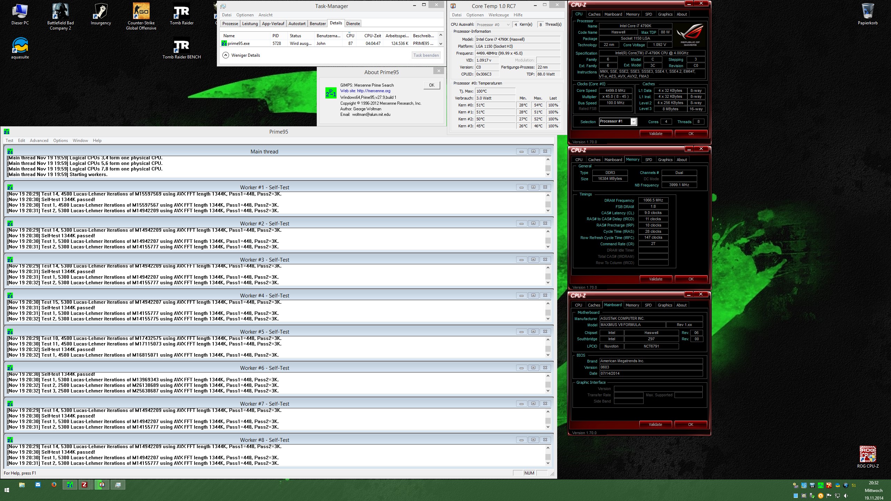Open the Caches tab in top CPU-Z window
This screenshot has height=501, width=891.
click(x=594, y=14)
